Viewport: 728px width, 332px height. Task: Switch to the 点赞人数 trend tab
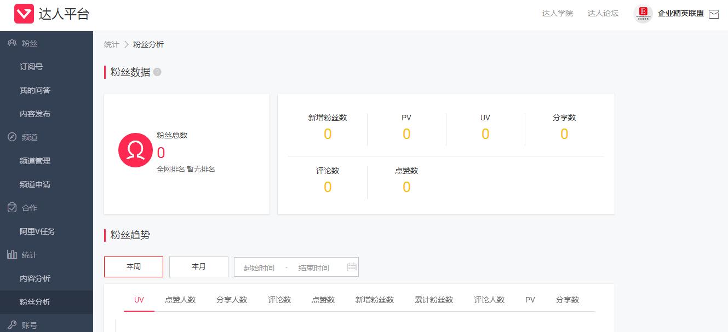pos(181,299)
